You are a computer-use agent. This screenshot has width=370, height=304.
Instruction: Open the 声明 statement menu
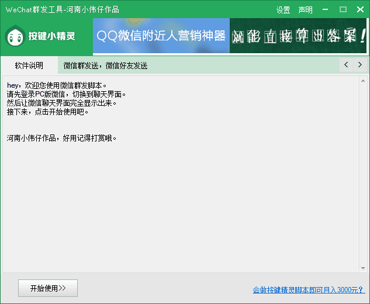click(x=305, y=10)
